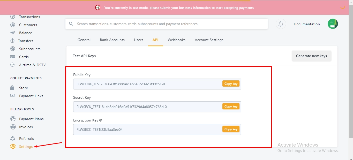The height and width of the screenshot is (160, 353).
Task: Switch to the Webhooks tab
Action: 176,40
